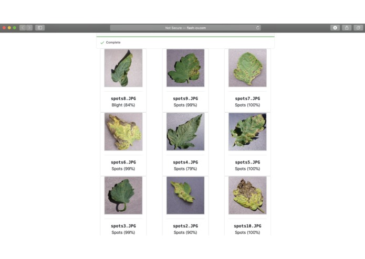Open the spots5.JPG leaf thumbnail
The width and height of the screenshot is (365, 259).
247,132
